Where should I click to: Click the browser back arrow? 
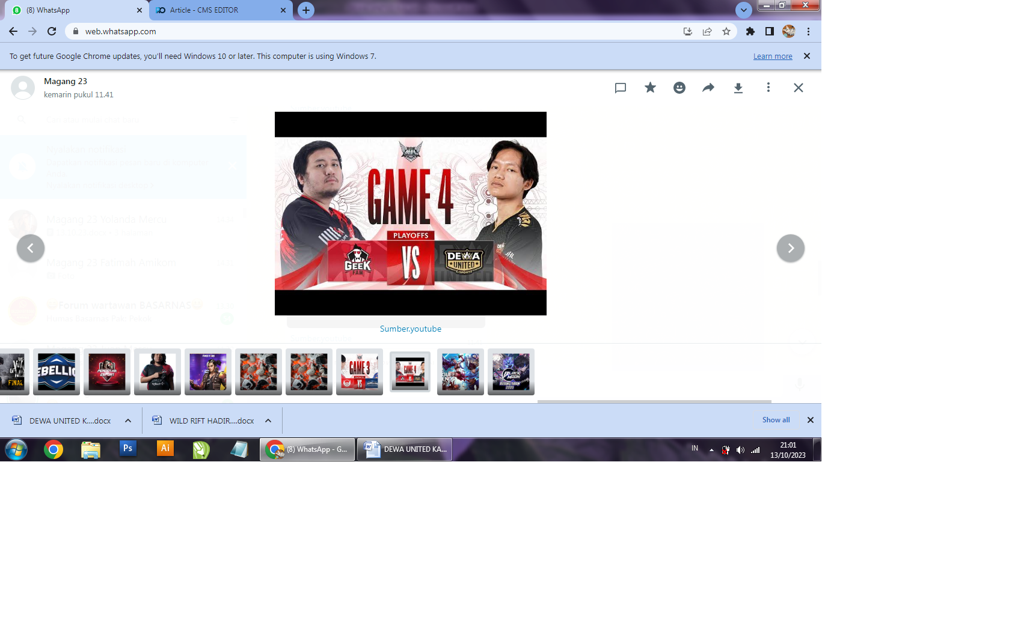[13, 31]
